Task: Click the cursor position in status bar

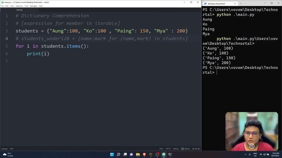Action: (12, 149)
